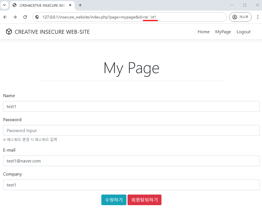This screenshot has height=218, width=262.
Task: Reload the page with the refresh icon
Action: pyautogui.click(x=25, y=17)
